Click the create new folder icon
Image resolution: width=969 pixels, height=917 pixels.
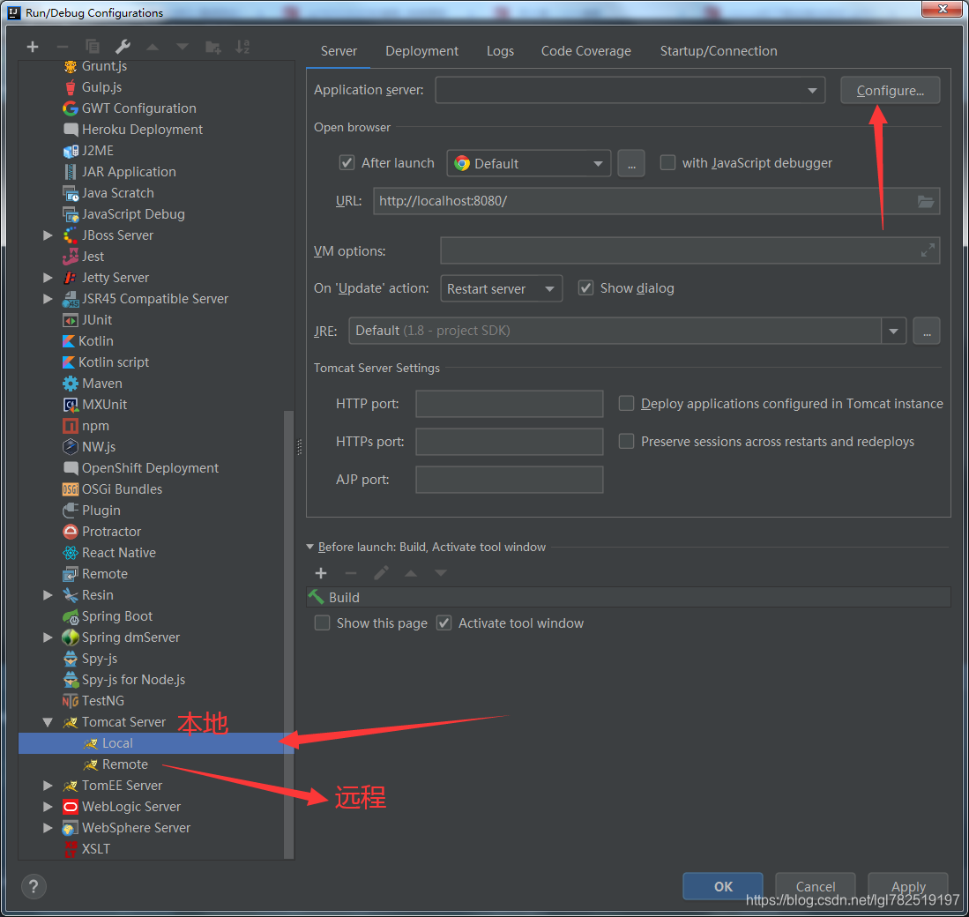click(x=212, y=47)
